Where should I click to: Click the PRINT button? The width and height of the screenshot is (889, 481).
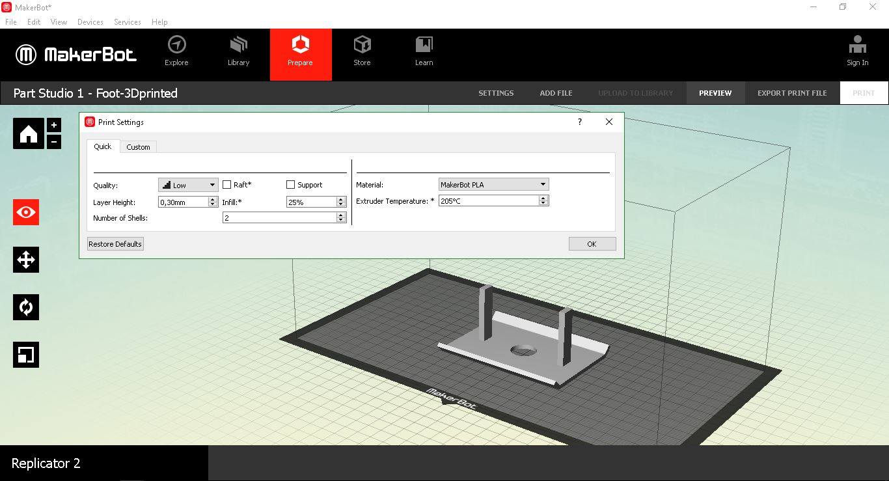[864, 93]
